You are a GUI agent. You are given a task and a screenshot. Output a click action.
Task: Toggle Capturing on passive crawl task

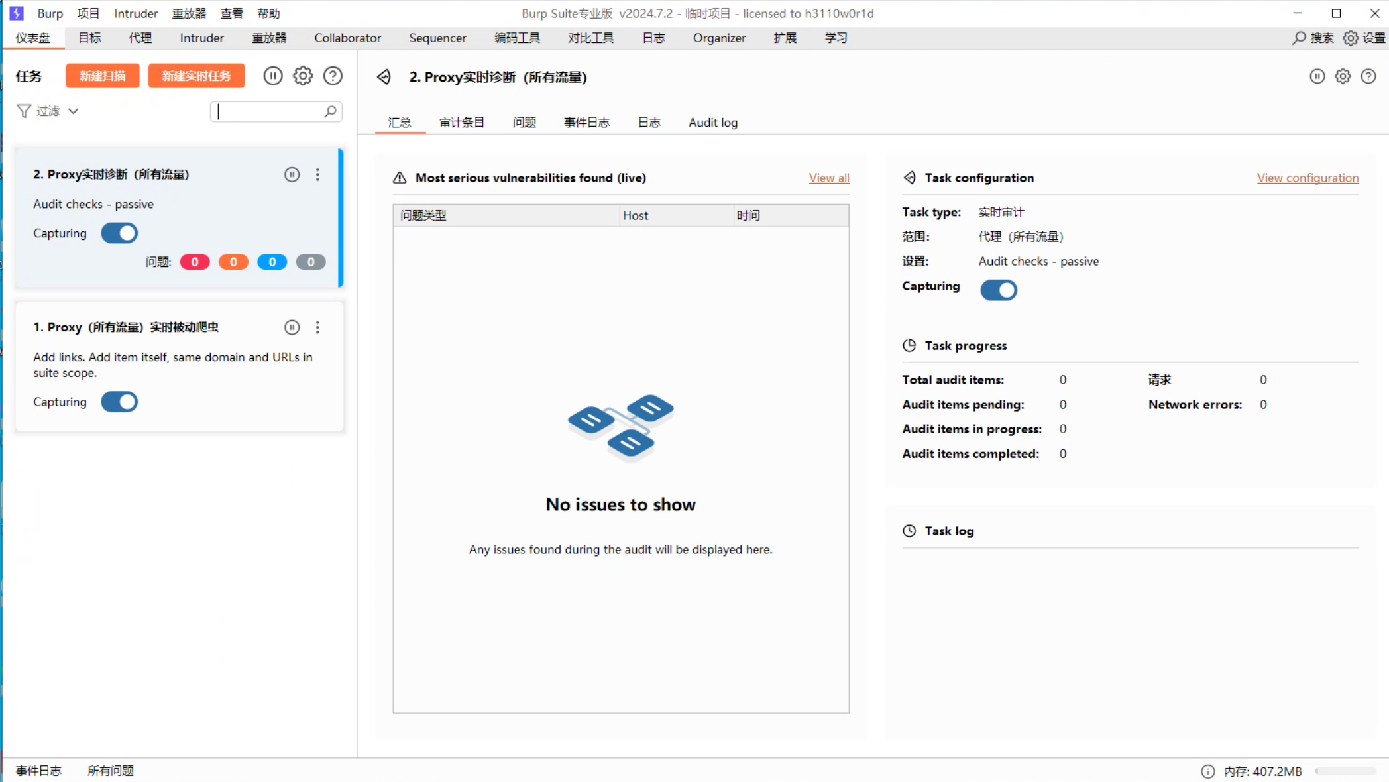click(x=119, y=402)
